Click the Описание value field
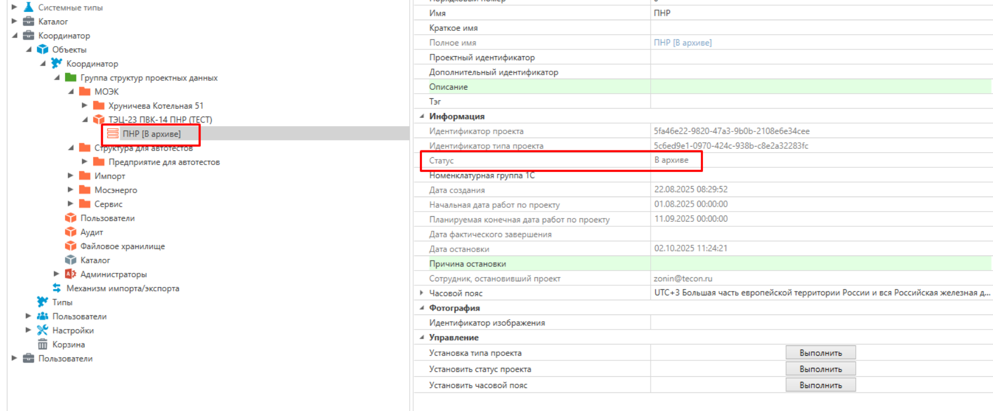The image size is (993, 411). (x=820, y=87)
